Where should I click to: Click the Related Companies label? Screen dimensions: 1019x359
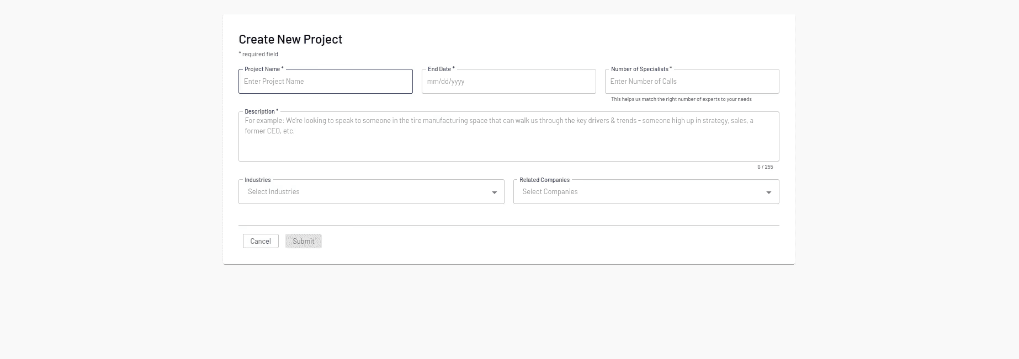(544, 180)
